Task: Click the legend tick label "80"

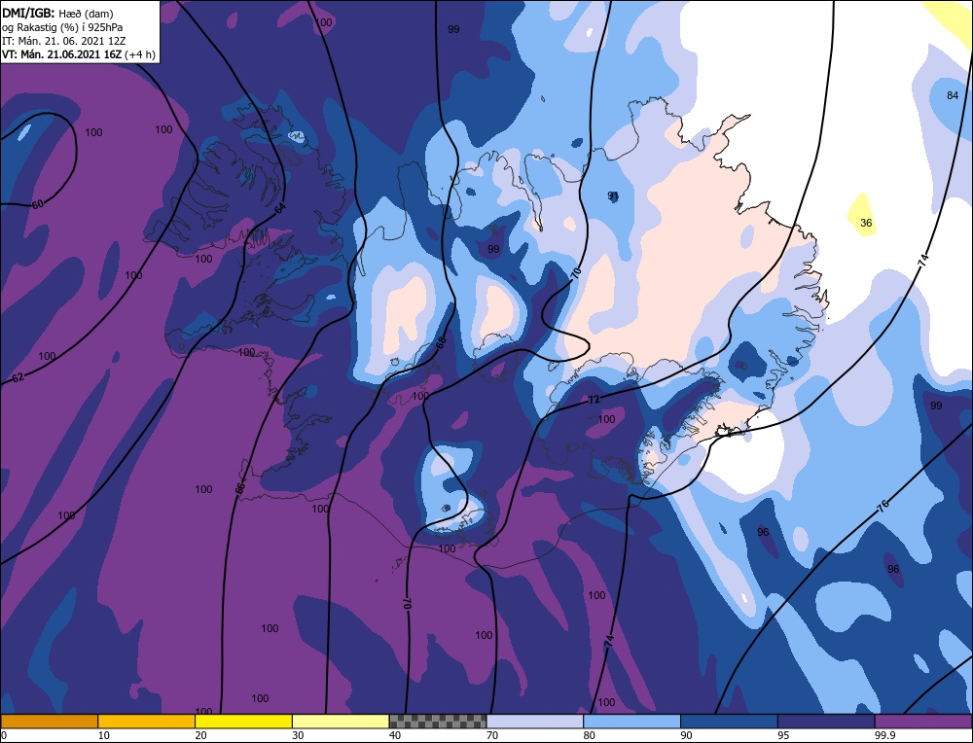Action: click(x=589, y=735)
